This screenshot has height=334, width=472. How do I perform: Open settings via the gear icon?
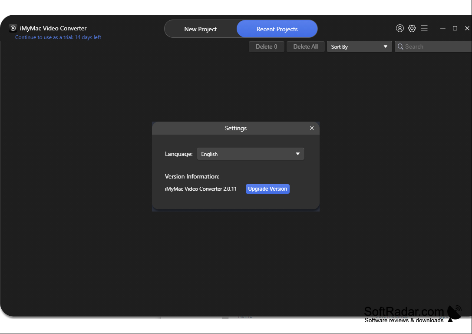coord(412,28)
